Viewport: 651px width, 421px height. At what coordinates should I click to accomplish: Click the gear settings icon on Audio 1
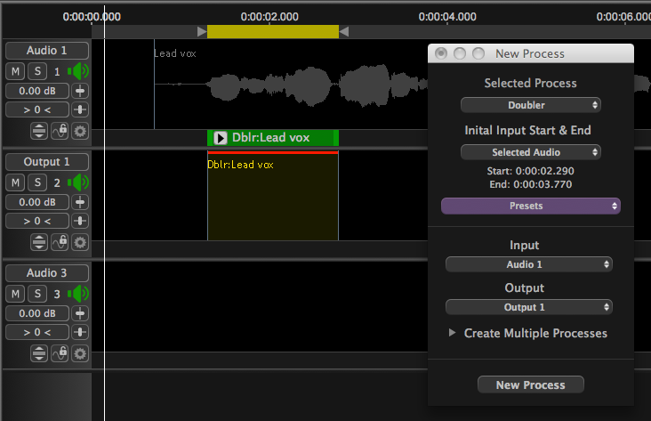(x=80, y=131)
